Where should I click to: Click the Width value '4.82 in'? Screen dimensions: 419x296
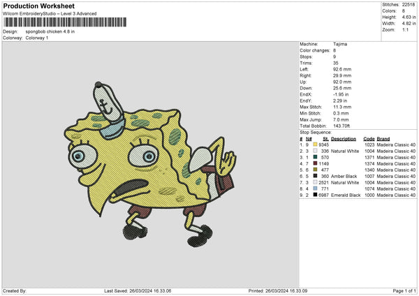pos(409,24)
